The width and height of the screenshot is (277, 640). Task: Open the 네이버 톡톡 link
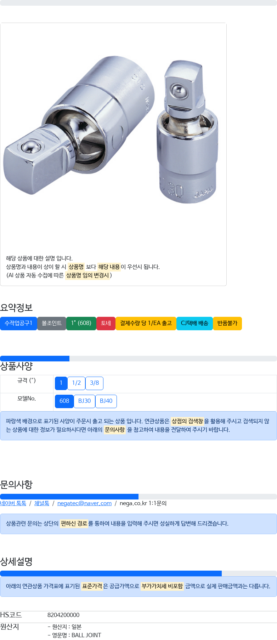13,503
